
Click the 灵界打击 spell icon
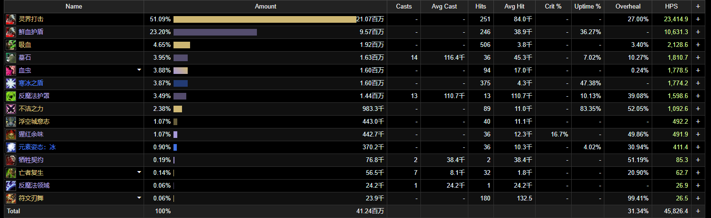[10, 19]
